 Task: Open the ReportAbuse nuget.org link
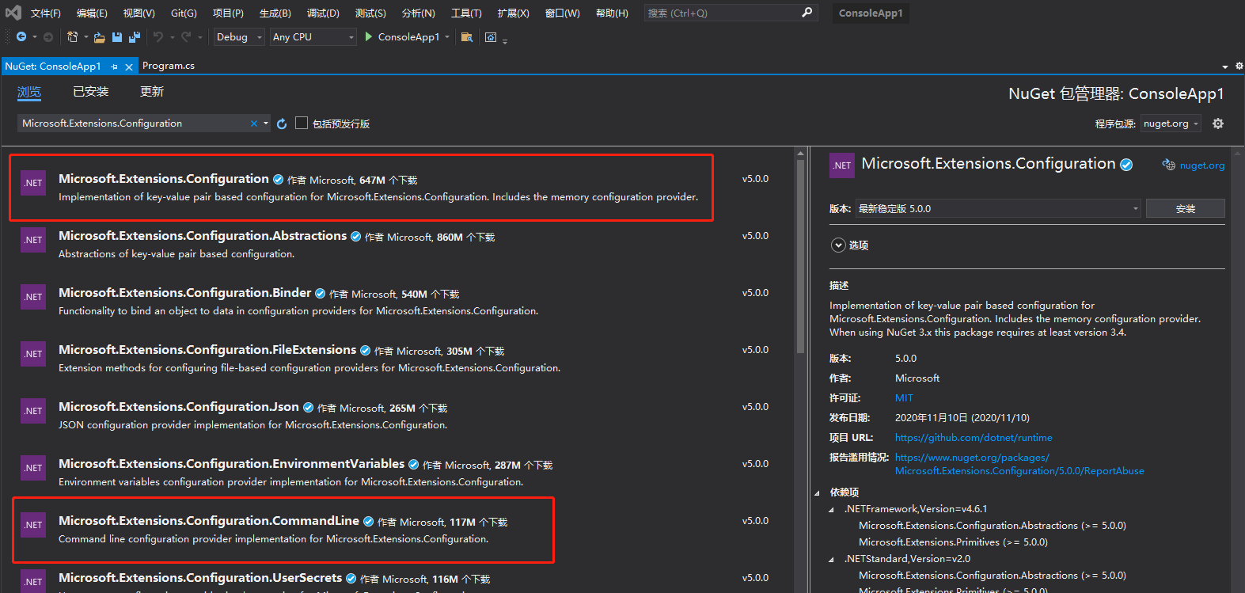(x=1019, y=464)
